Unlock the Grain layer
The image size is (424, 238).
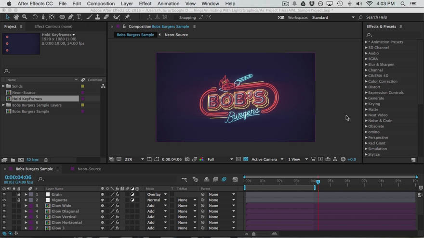coord(19,194)
